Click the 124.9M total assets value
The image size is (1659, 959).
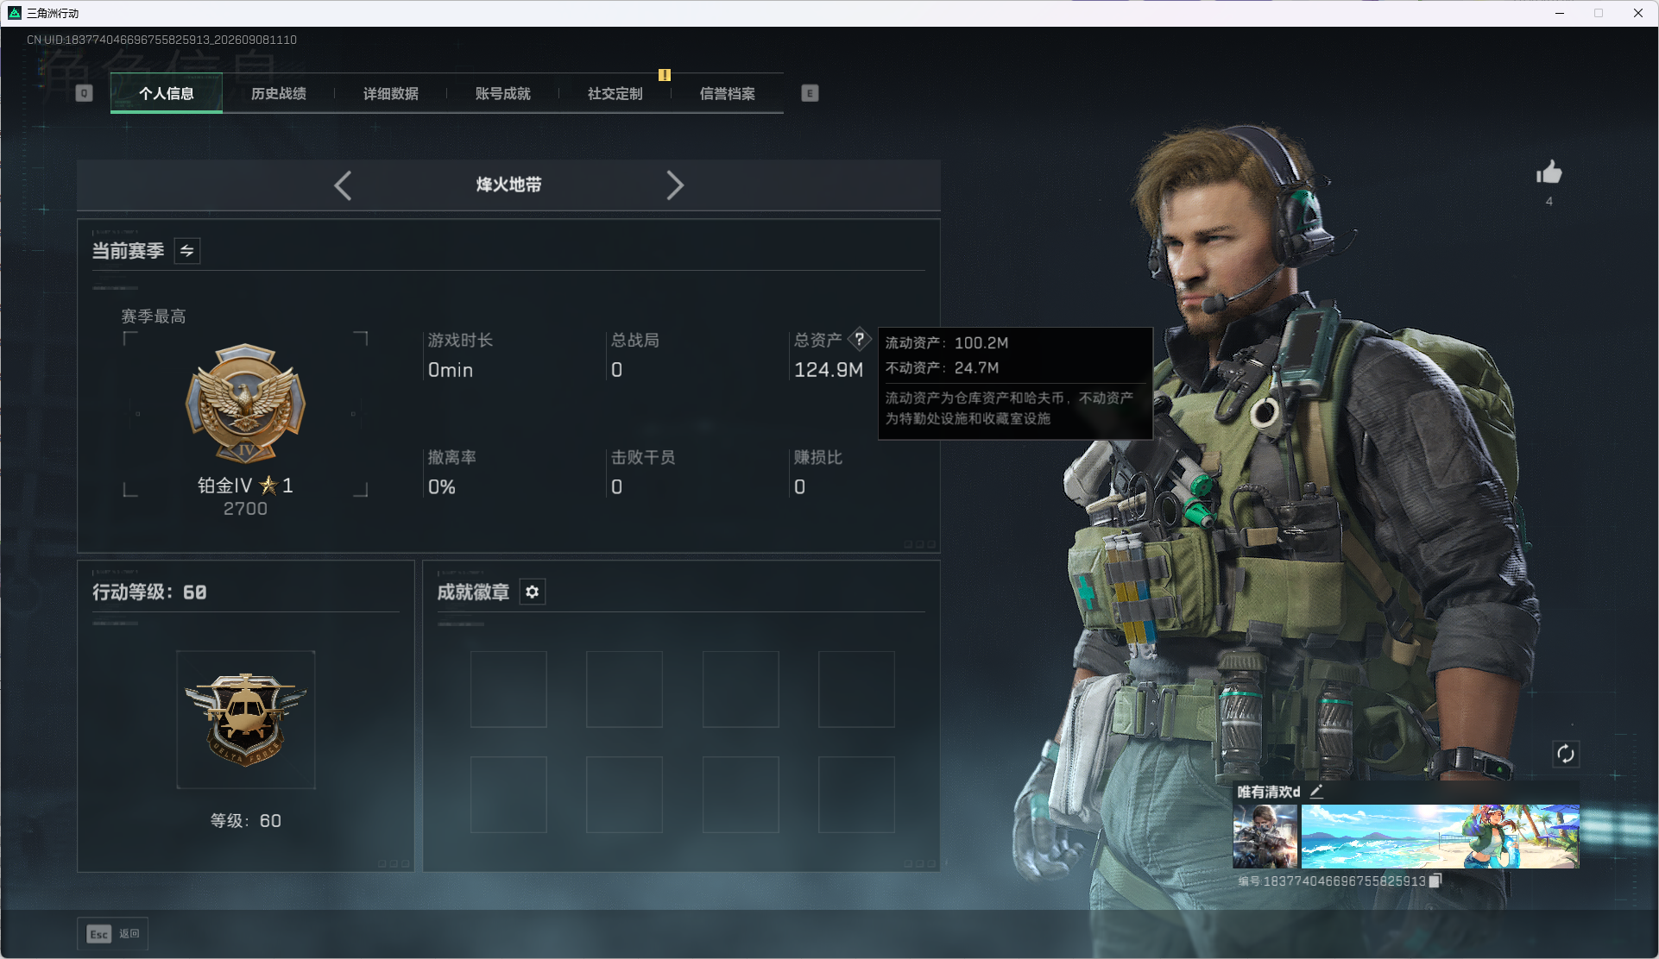point(829,370)
